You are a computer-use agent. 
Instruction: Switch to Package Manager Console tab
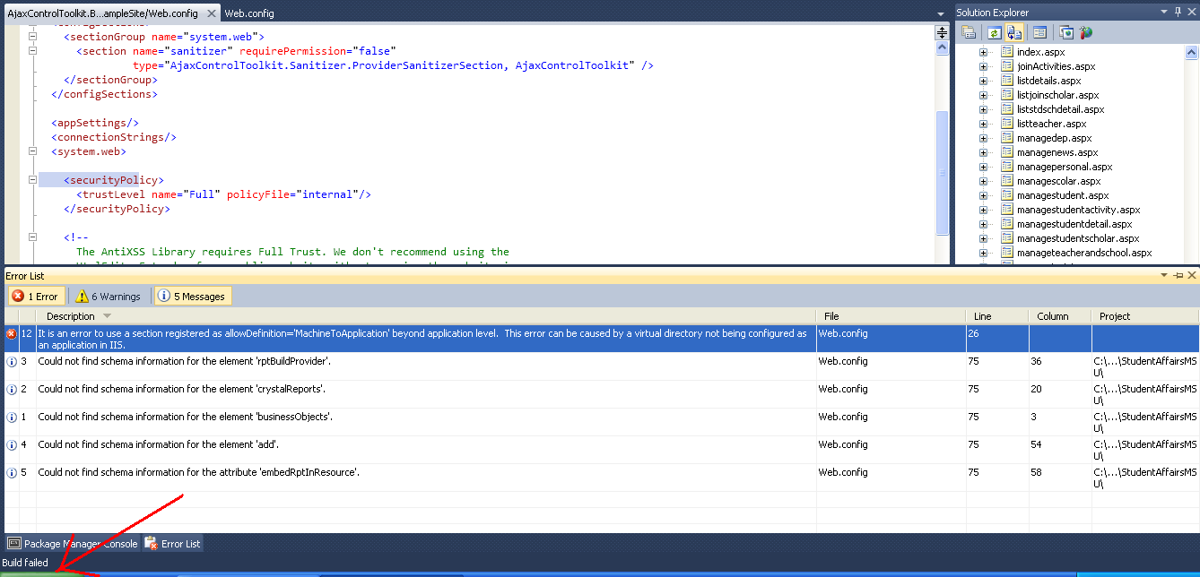pyautogui.click(x=73, y=544)
